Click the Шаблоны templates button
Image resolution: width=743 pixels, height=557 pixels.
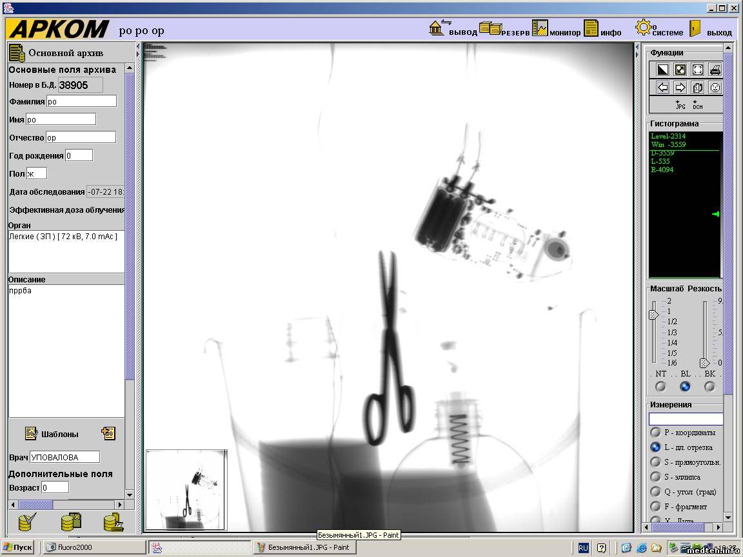coord(52,434)
